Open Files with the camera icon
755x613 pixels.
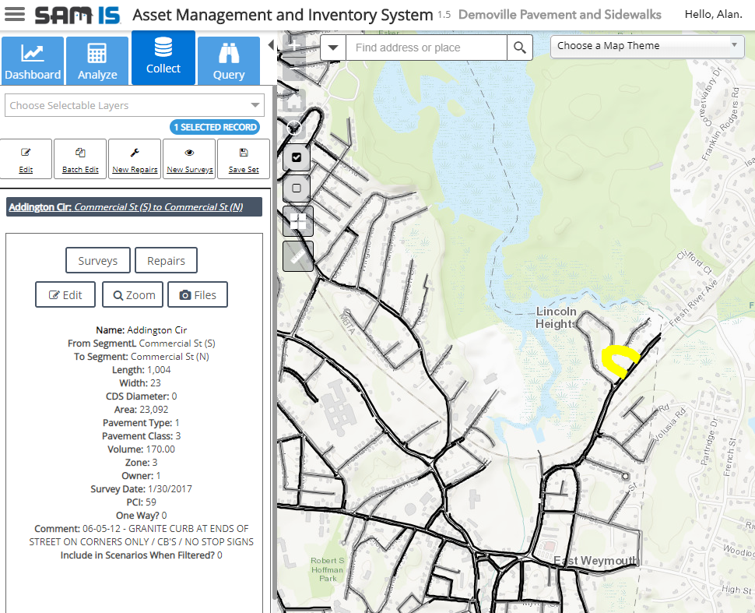(x=198, y=295)
